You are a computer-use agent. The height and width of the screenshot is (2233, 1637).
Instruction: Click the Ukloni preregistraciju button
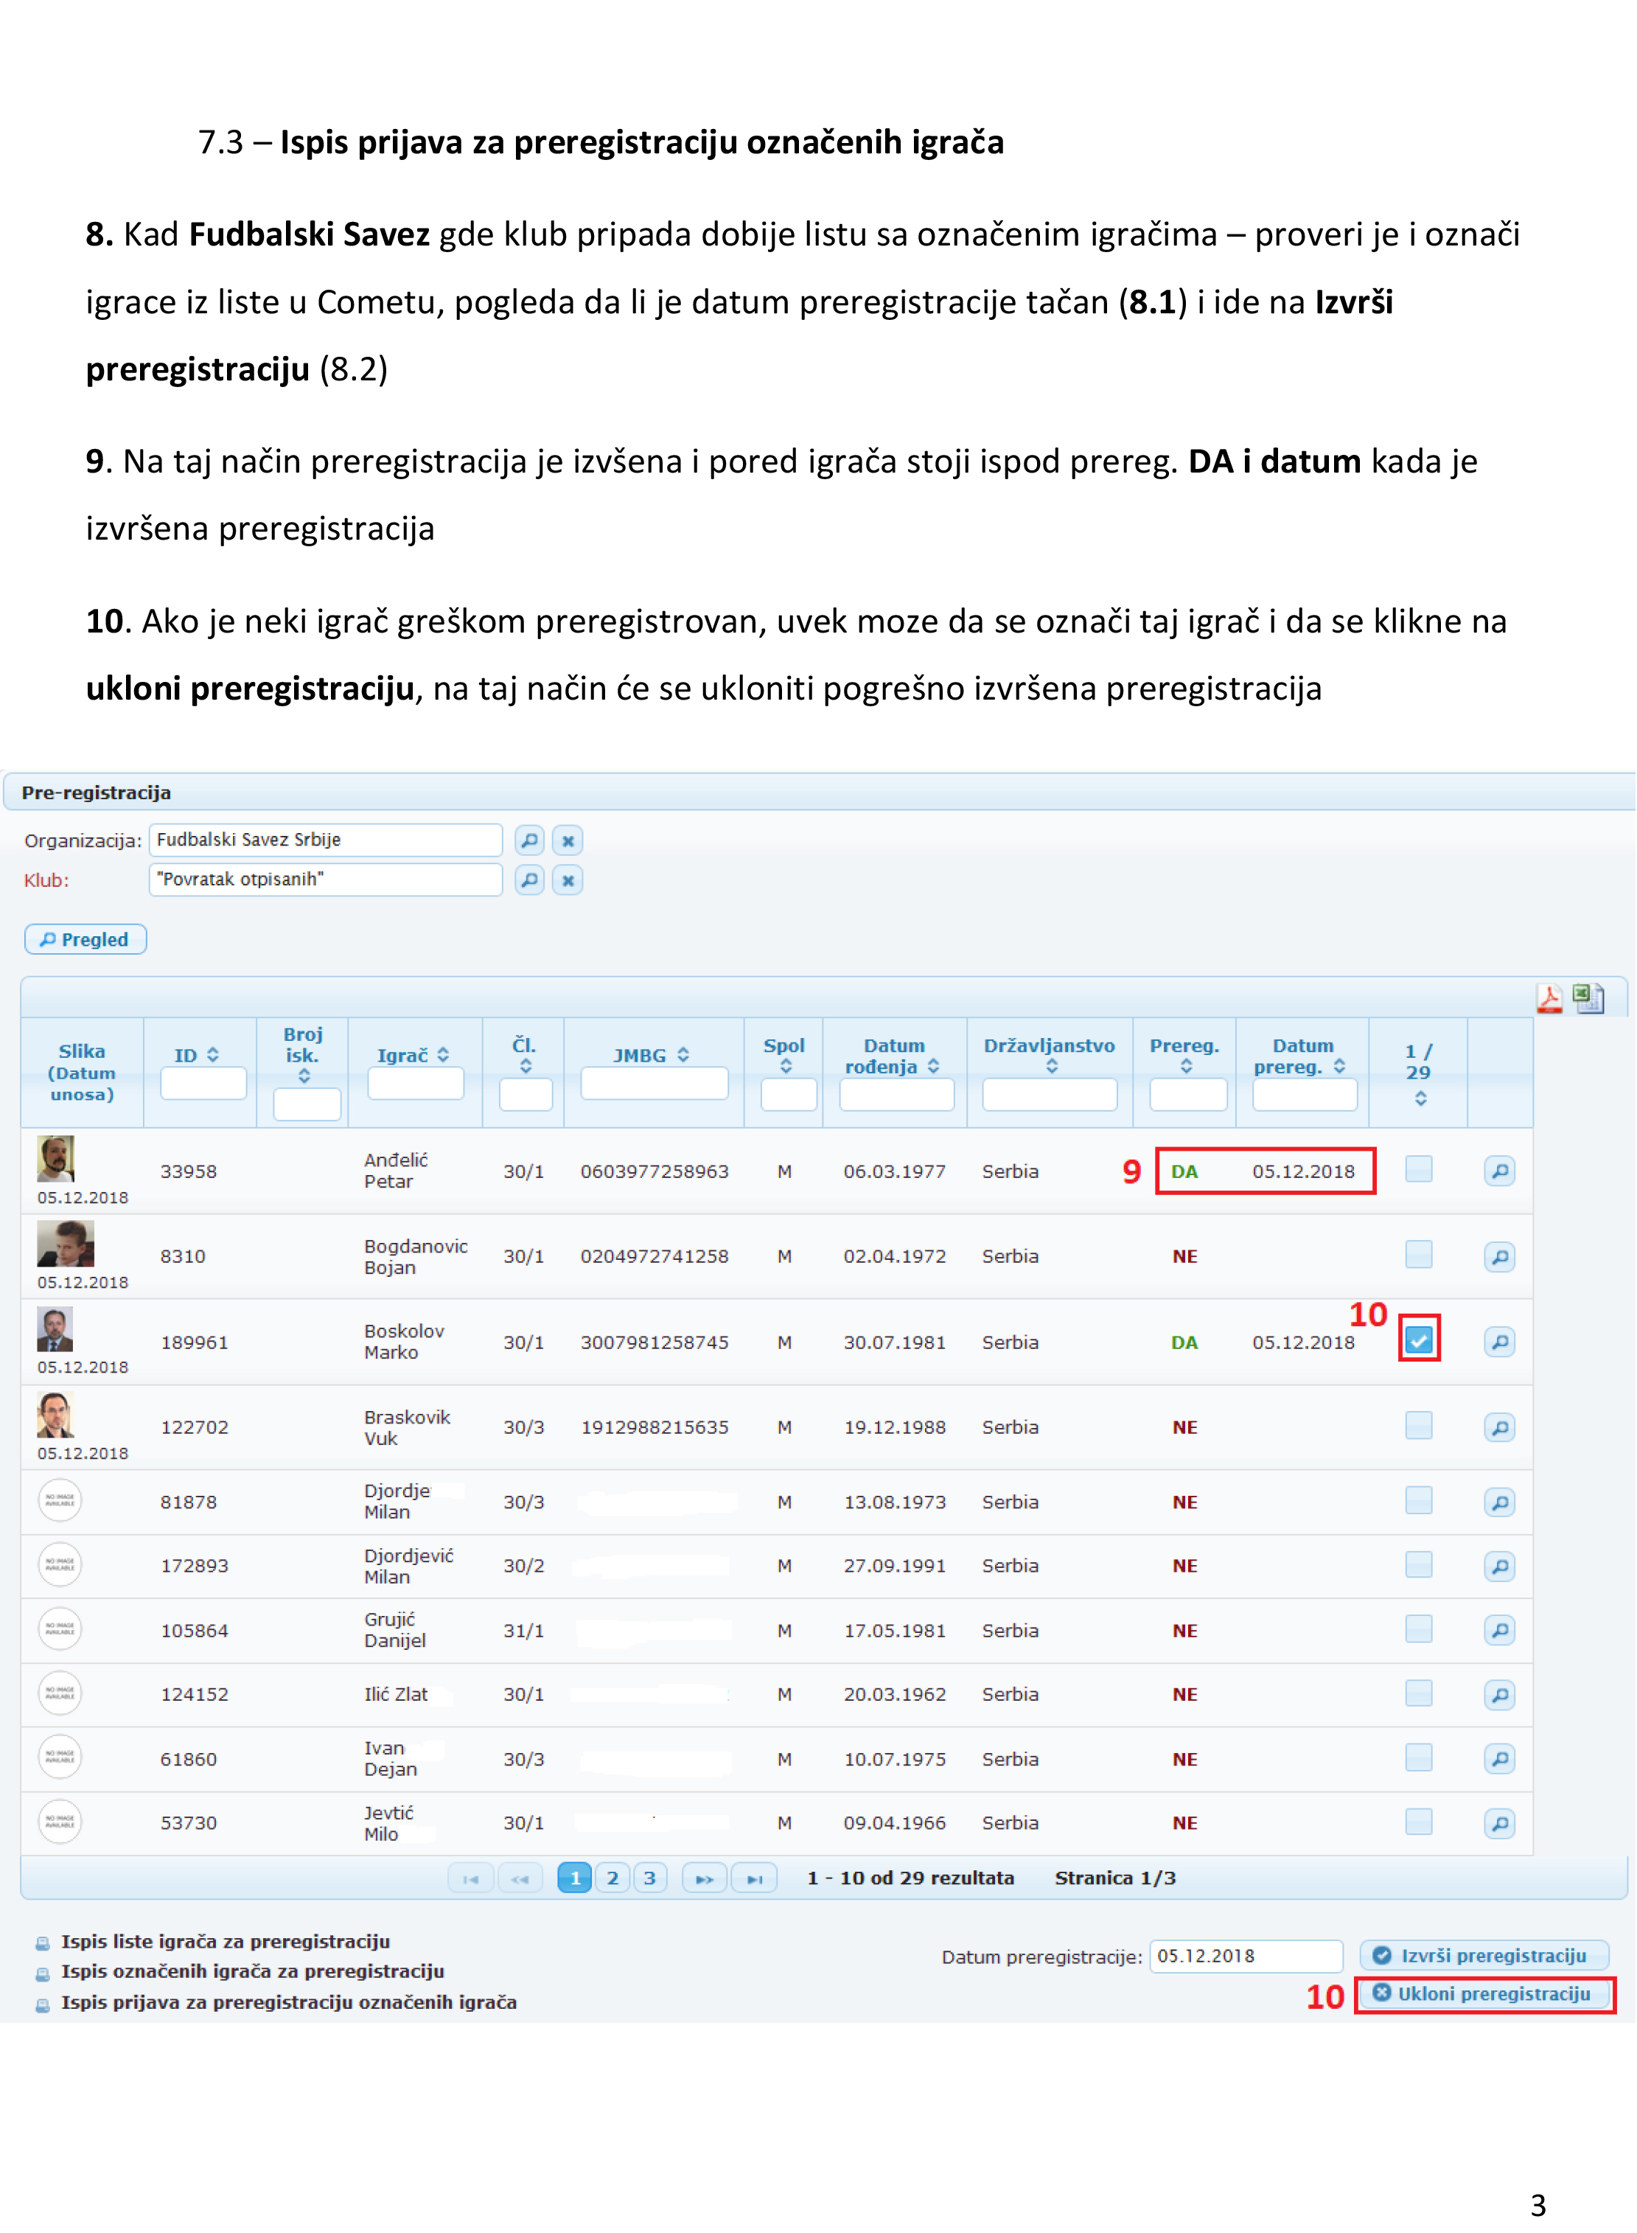click(x=1484, y=1994)
